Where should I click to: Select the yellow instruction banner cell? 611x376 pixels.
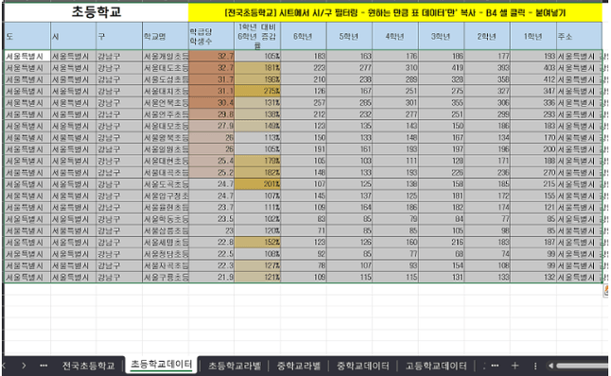pos(395,13)
